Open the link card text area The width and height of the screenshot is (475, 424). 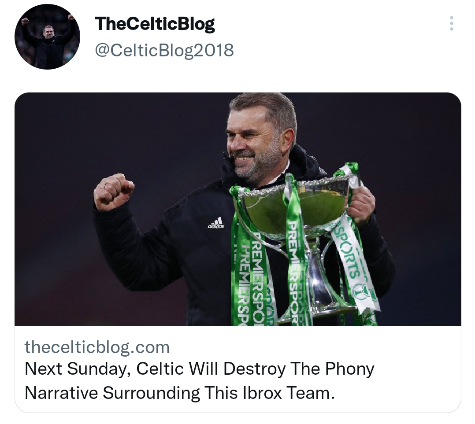238,369
